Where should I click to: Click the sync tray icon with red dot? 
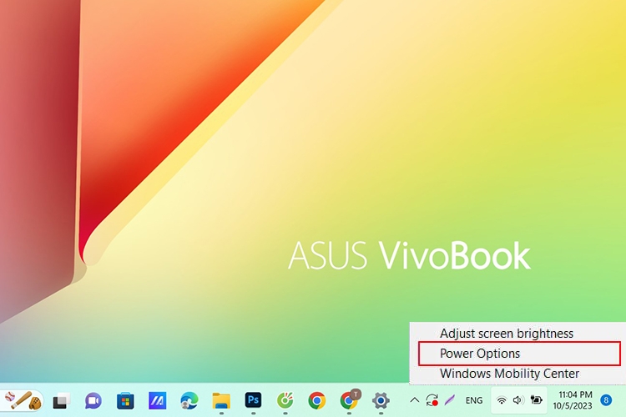pos(432,399)
